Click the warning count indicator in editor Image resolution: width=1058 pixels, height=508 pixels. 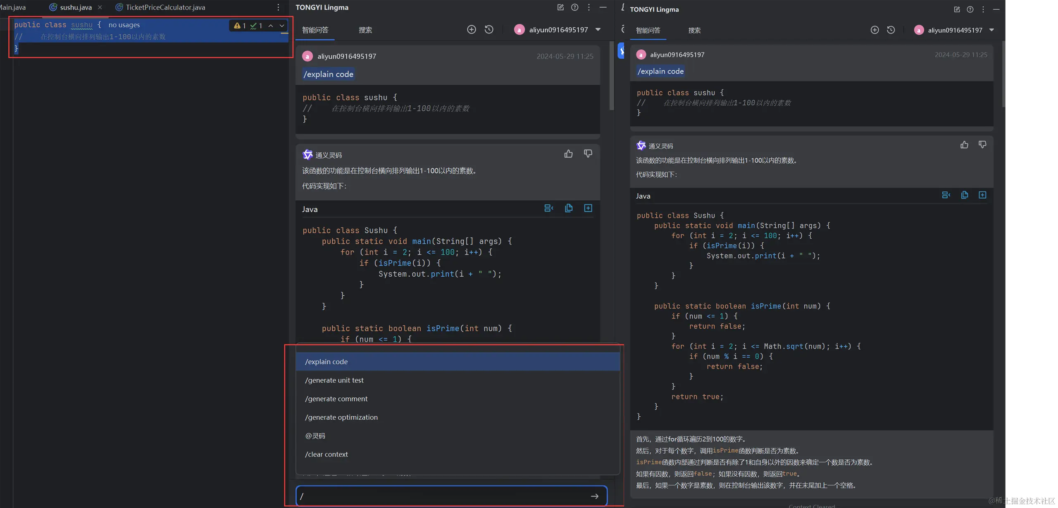point(240,26)
